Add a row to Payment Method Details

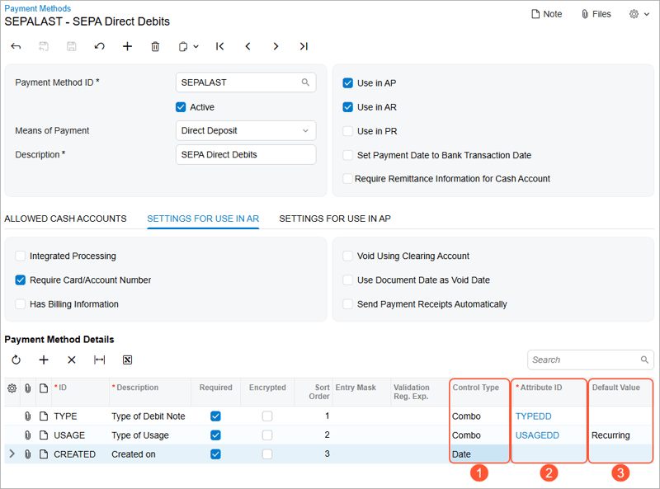point(44,360)
